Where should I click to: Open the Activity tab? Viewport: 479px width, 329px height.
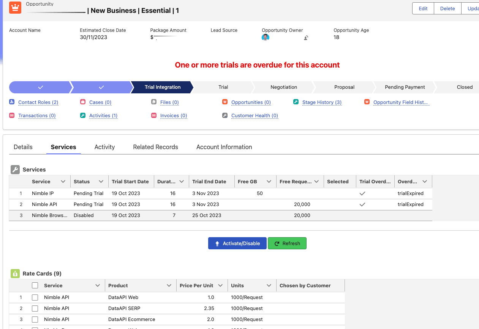[104, 147]
